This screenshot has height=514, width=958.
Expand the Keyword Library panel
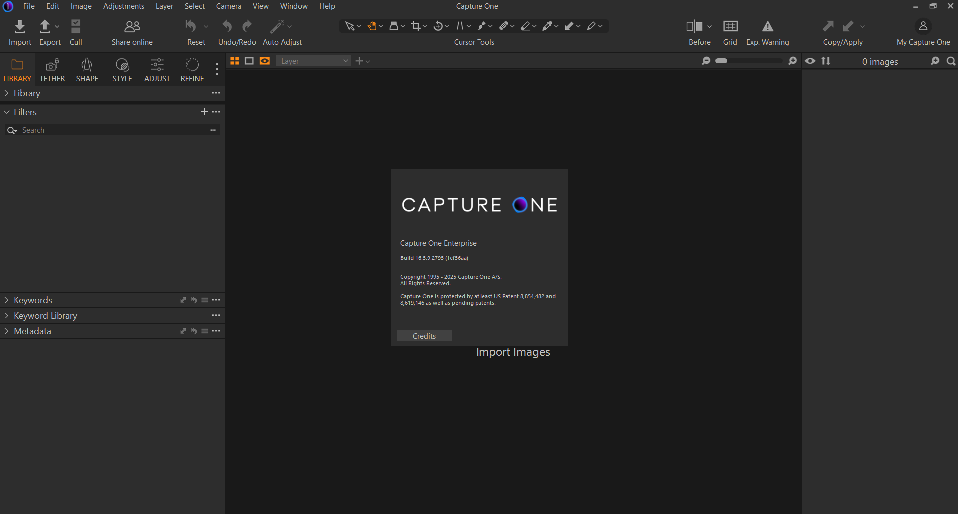[x=6, y=315]
